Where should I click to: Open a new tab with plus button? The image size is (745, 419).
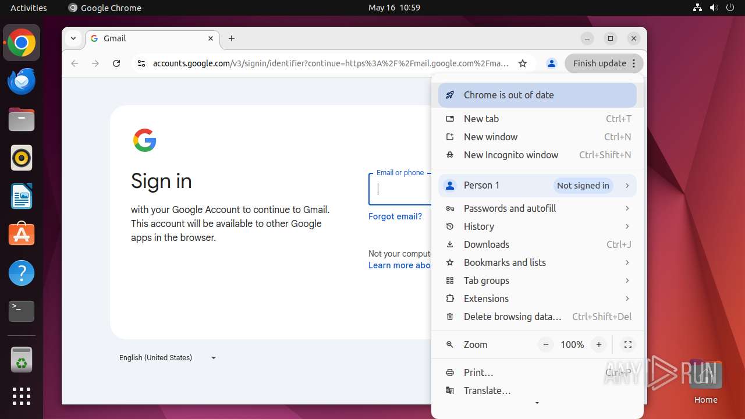[232, 38]
